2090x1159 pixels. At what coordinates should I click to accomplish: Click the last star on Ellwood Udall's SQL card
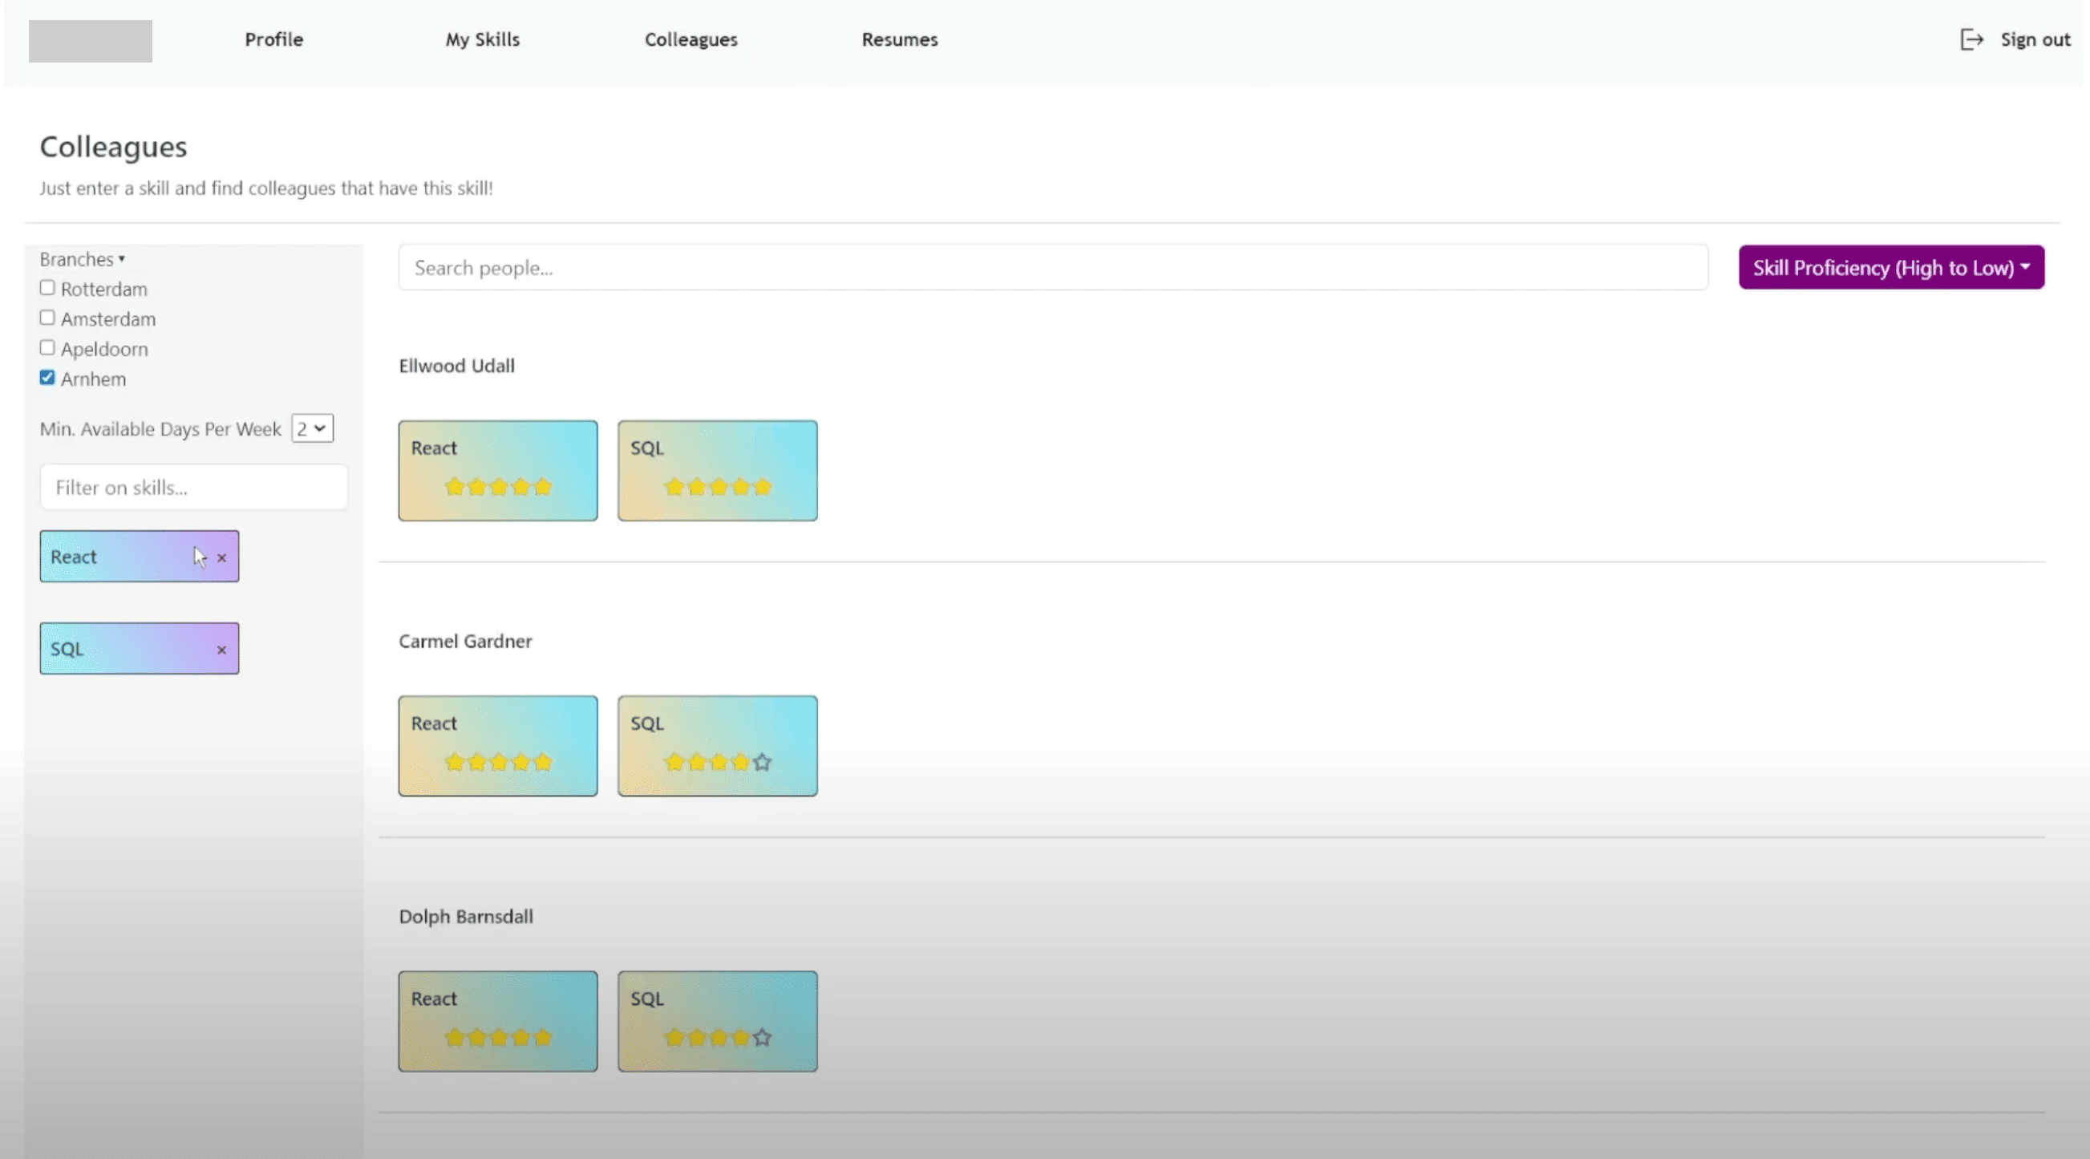click(762, 487)
